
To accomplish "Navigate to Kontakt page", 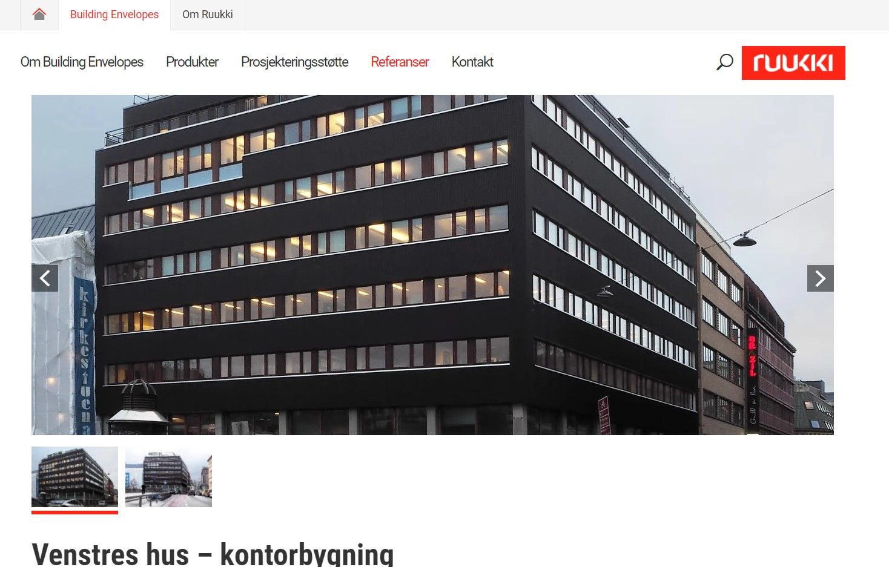I will [472, 62].
